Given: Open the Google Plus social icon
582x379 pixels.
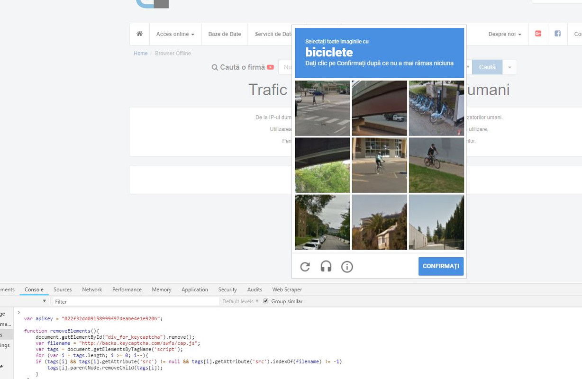Looking at the screenshot, I should pyautogui.click(x=538, y=34).
